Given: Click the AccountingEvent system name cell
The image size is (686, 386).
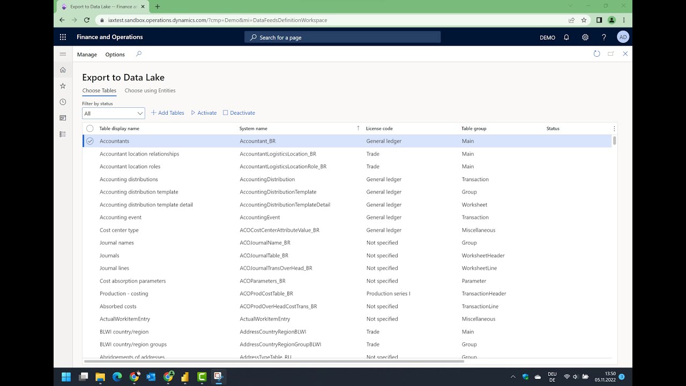Looking at the screenshot, I should (260, 217).
